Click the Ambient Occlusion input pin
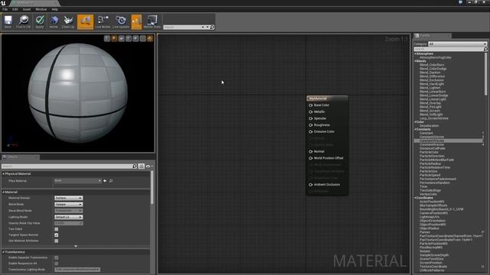Image resolution: width=490 pixels, height=275 pixels. point(311,185)
